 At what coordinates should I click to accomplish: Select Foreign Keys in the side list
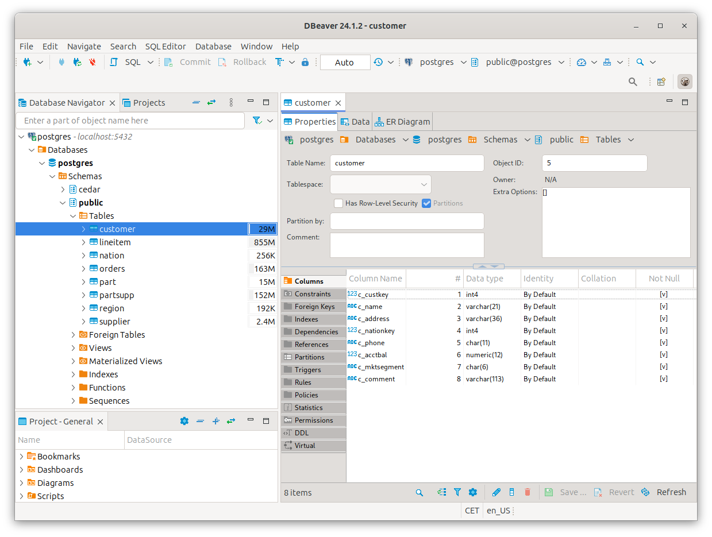pos(314,307)
